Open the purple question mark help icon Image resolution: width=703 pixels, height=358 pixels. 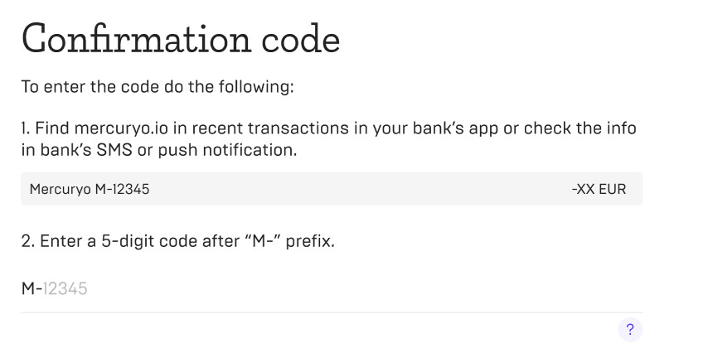pos(630,330)
